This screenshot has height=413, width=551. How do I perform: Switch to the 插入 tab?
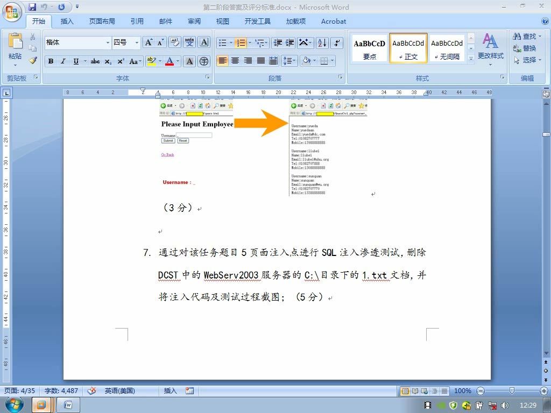click(x=67, y=22)
